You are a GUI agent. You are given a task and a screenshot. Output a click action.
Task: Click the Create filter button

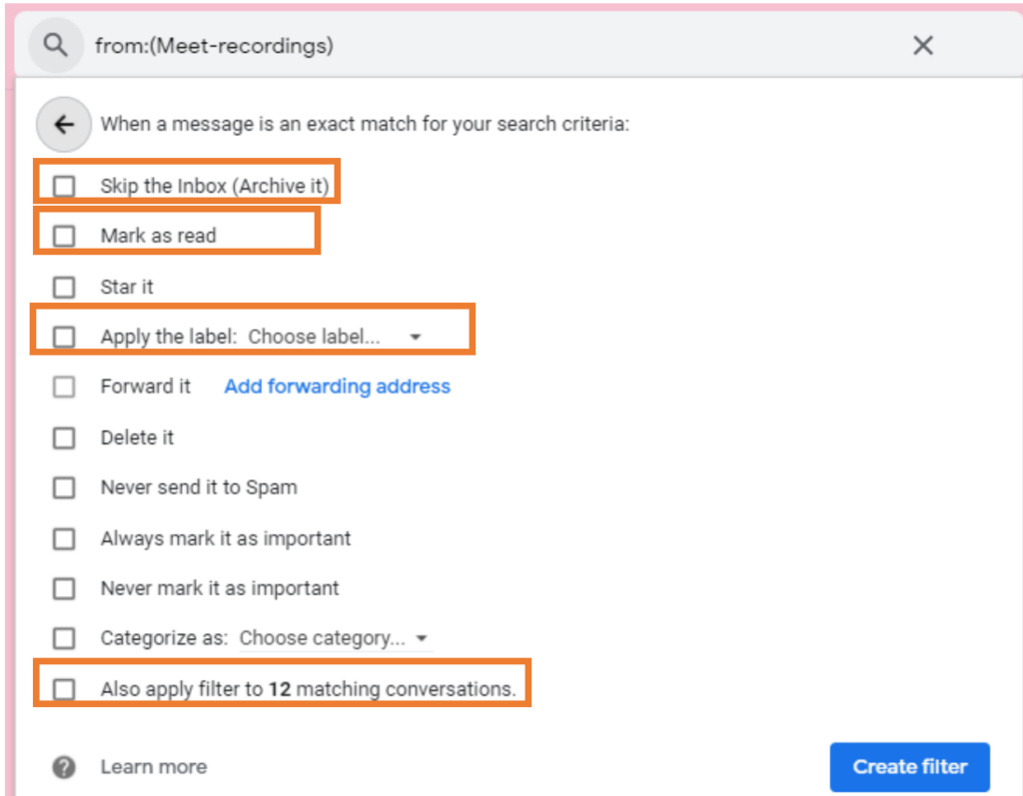click(909, 766)
